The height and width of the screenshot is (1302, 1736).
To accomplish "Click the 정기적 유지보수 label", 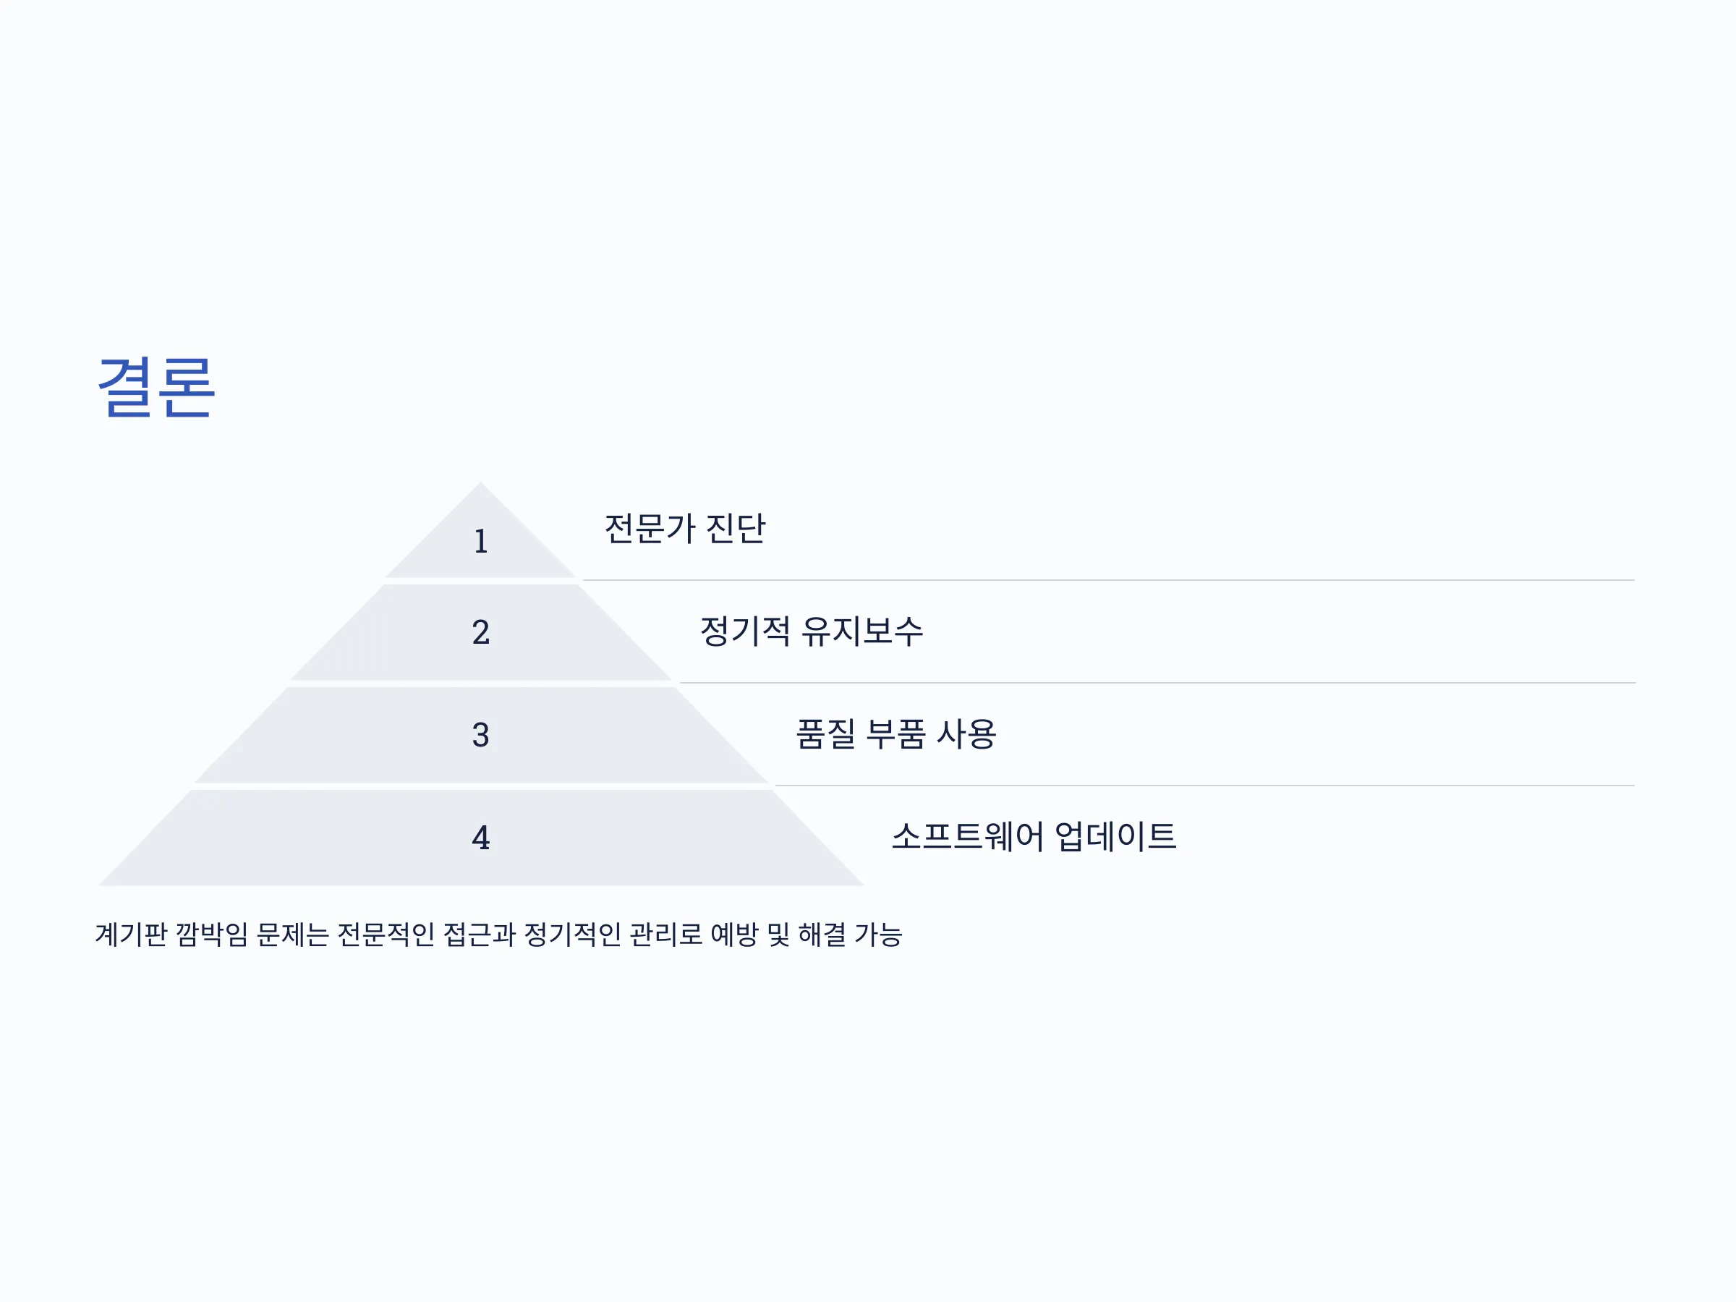I will click(x=812, y=631).
